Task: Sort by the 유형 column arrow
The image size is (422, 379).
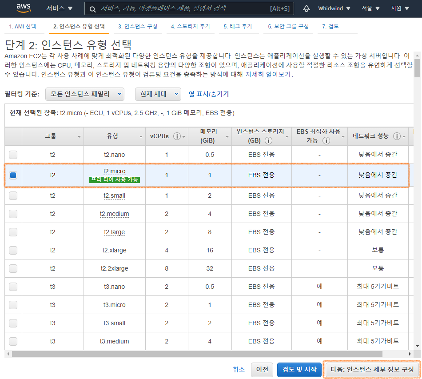Action: pos(141,137)
